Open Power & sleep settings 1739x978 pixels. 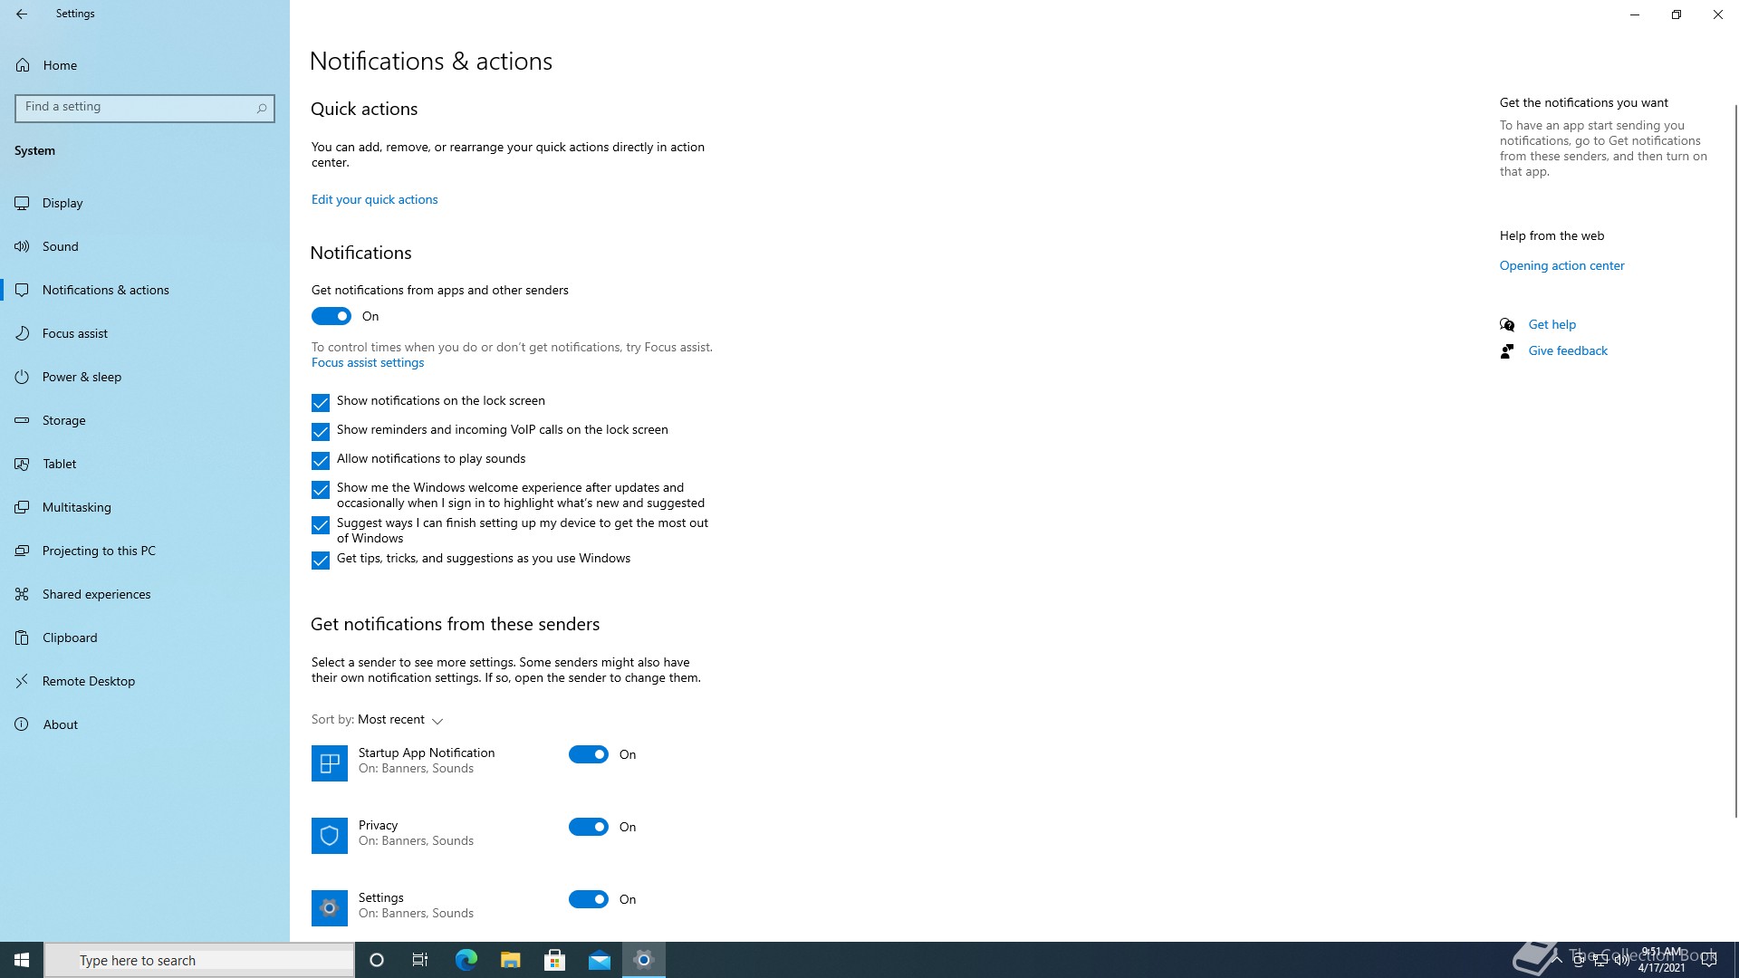(x=145, y=377)
